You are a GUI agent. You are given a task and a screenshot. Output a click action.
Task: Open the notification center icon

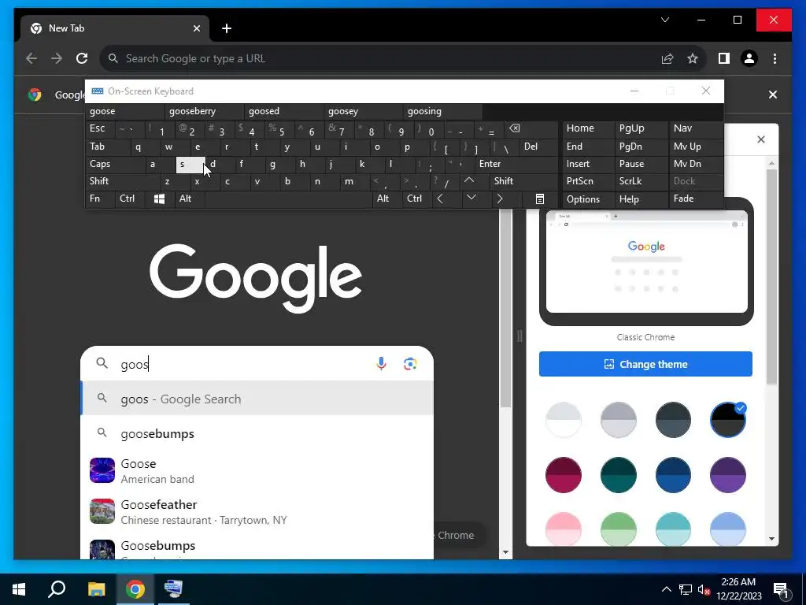pyautogui.click(x=781, y=589)
